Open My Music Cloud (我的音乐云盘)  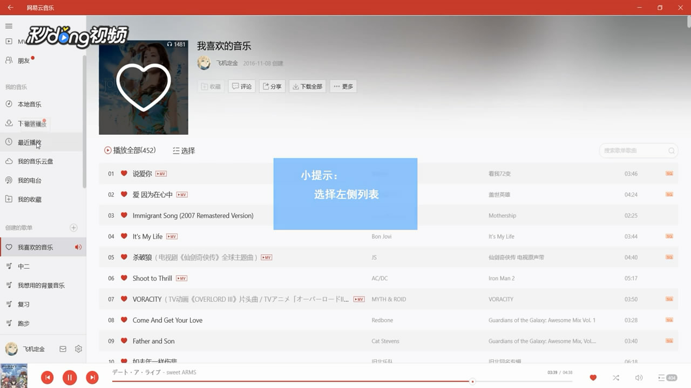coord(35,161)
